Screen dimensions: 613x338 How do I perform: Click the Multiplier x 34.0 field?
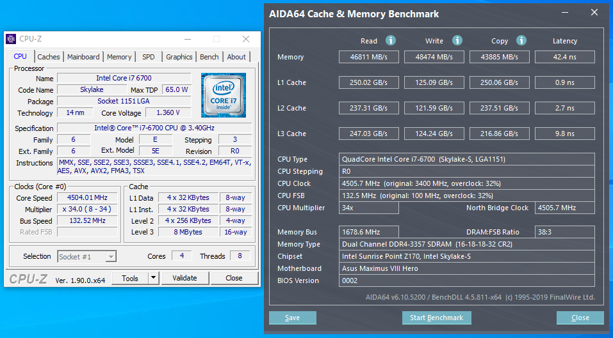87,209
